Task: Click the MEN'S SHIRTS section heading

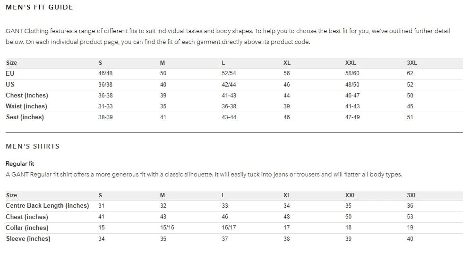Action: point(33,147)
